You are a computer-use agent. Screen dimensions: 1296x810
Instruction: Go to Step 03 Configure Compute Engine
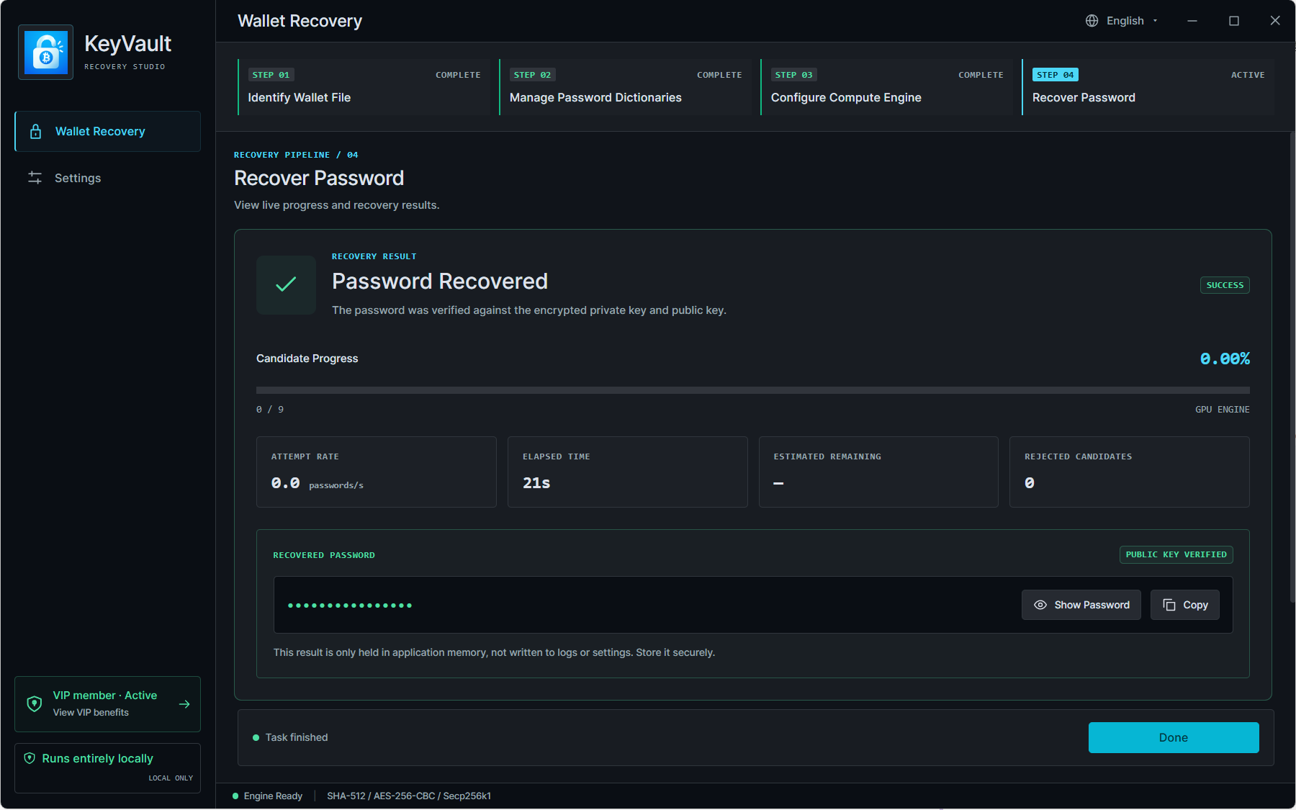(886, 87)
